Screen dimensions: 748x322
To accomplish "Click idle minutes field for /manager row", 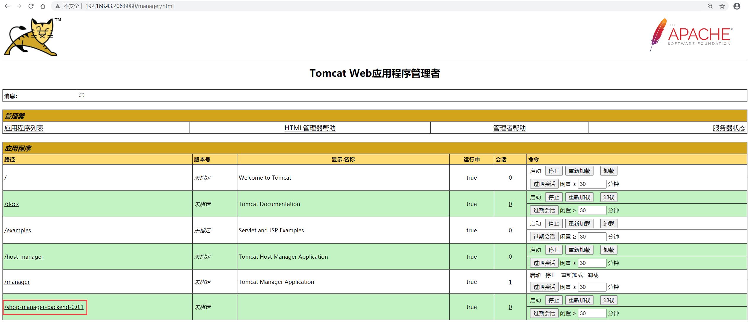I will [592, 287].
